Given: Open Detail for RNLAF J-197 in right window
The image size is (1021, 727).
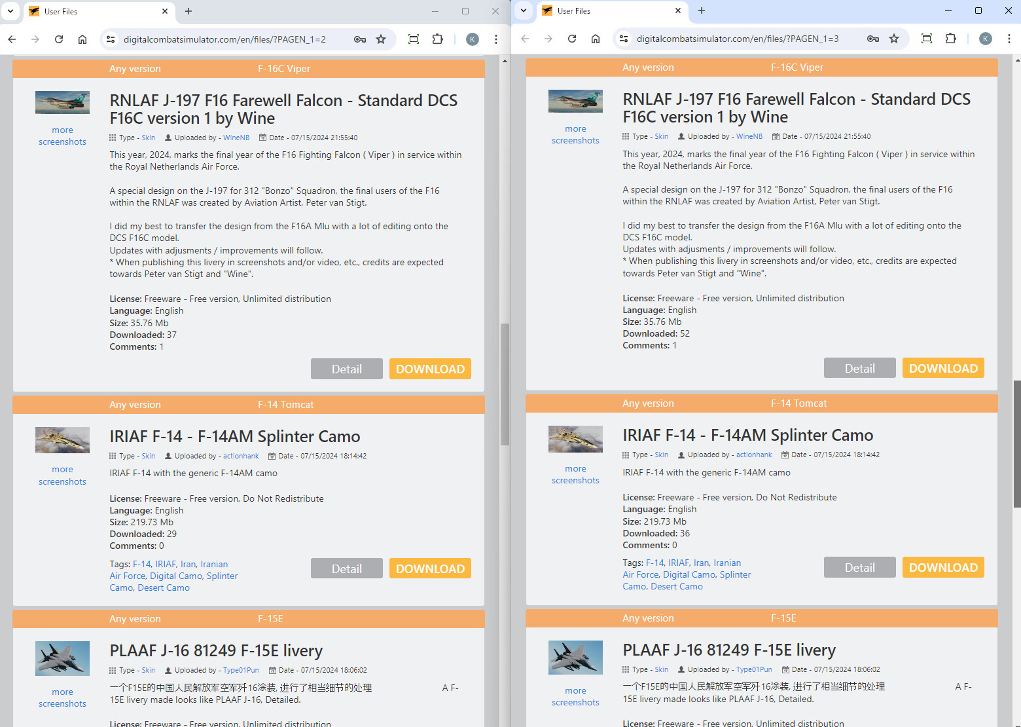Looking at the screenshot, I should pyautogui.click(x=859, y=368).
